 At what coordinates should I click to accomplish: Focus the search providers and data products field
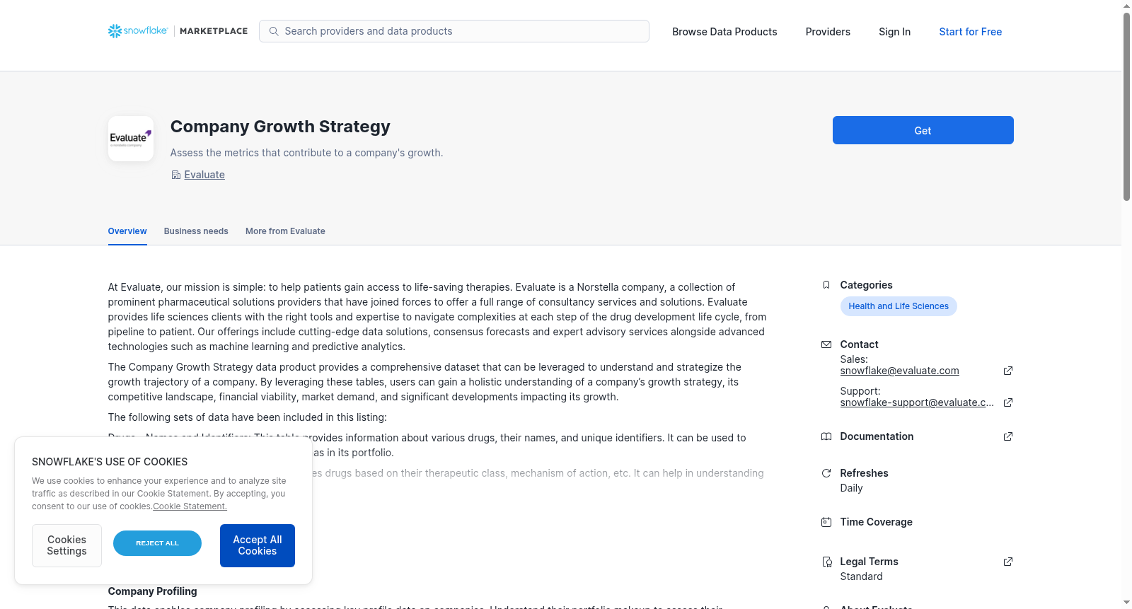pos(454,31)
